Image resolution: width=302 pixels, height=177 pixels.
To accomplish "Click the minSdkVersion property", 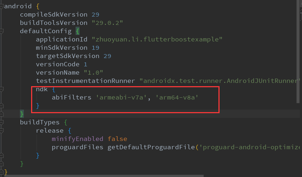I will (61, 48).
